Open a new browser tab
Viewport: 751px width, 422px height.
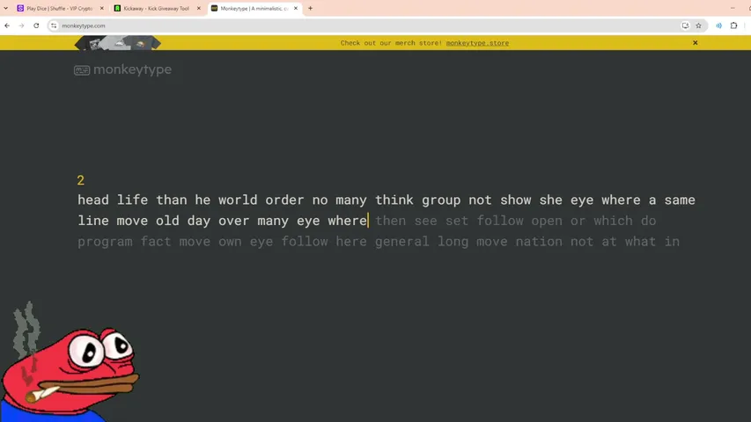coord(311,8)
